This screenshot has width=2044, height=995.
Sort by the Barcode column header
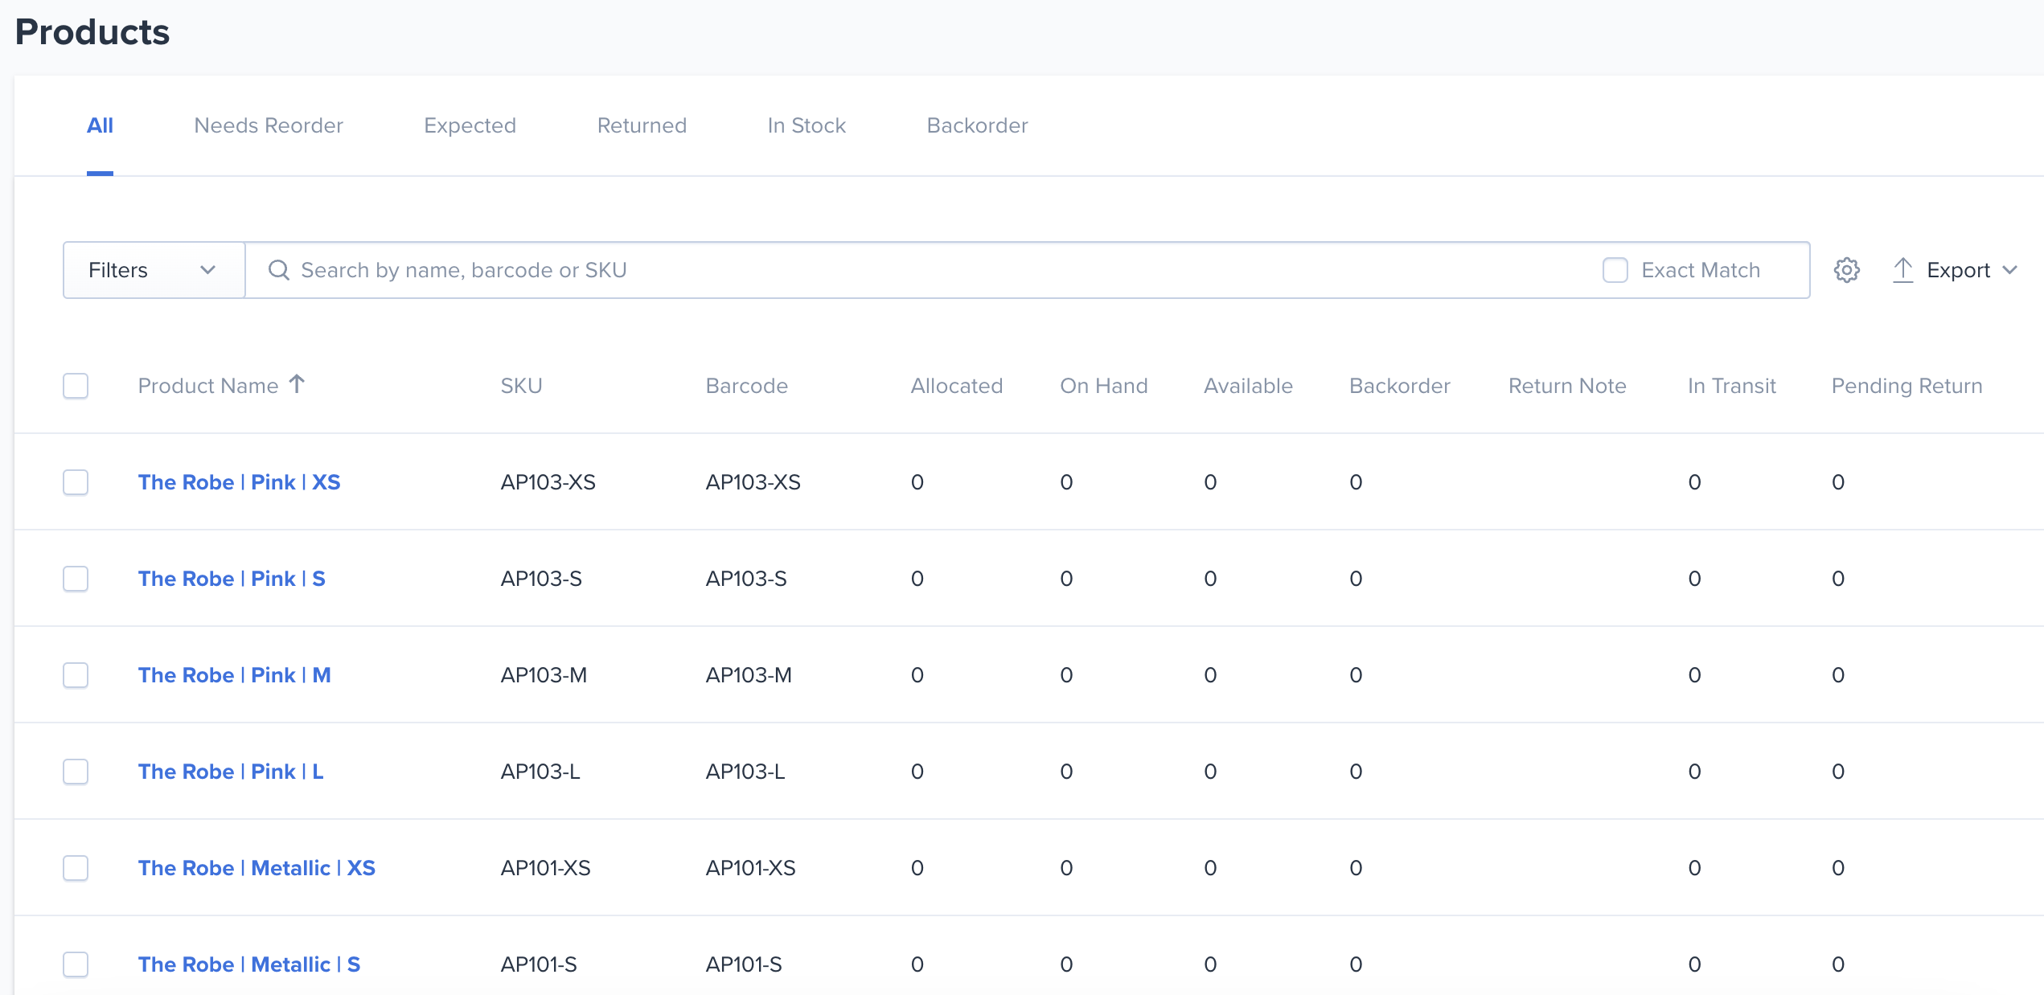tap(746, 386)
